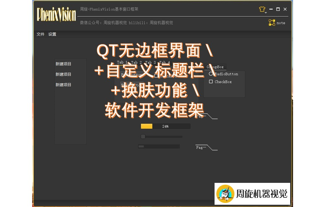Check the CheckBox beside the PushButton
The height and width of the screenshot is (207, 331).
[x=157, y=75]
